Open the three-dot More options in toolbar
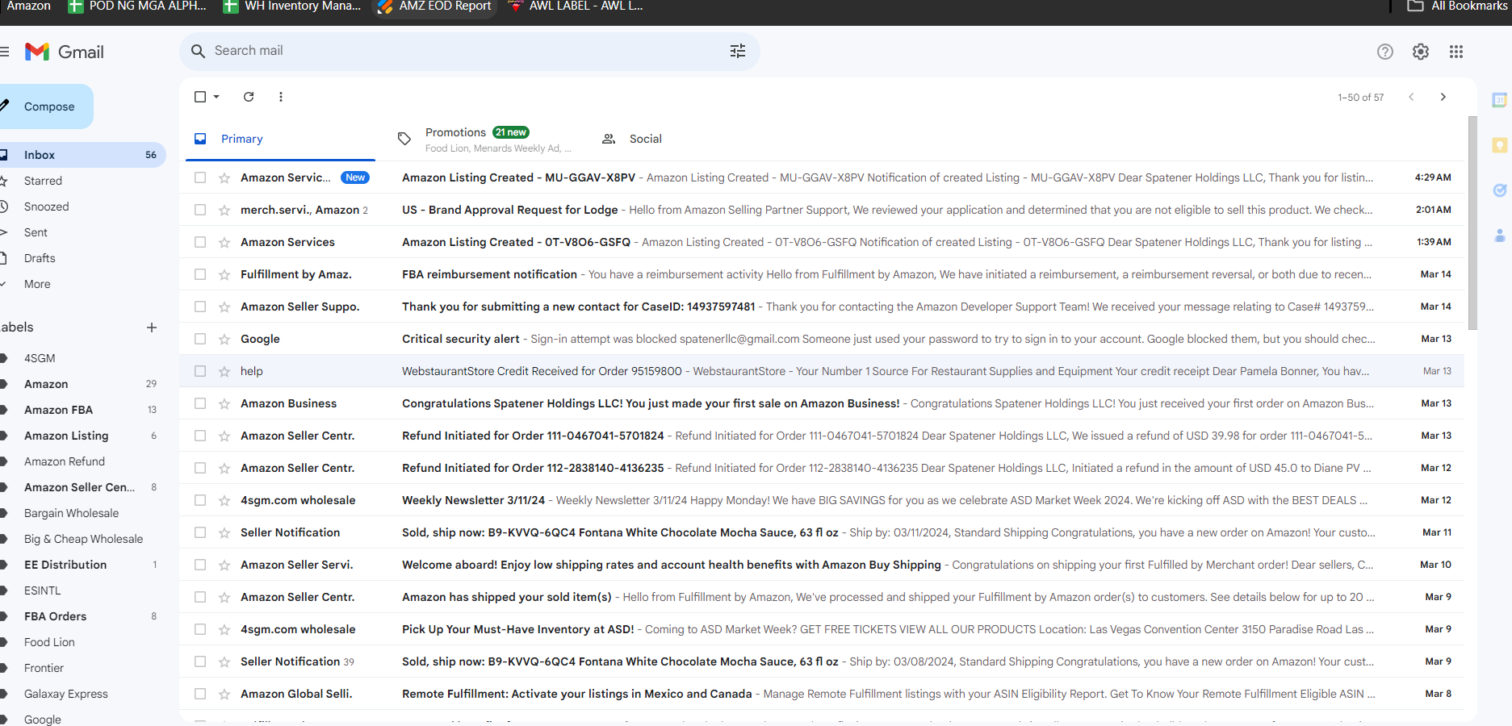Screen dimensions: 1512x726 281,97
